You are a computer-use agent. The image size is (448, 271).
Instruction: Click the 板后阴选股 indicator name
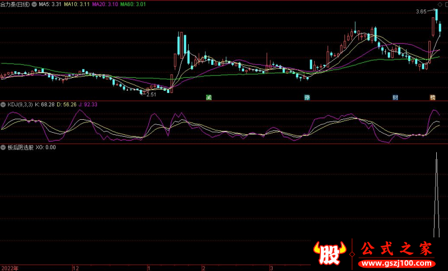(x=21, y=148)
